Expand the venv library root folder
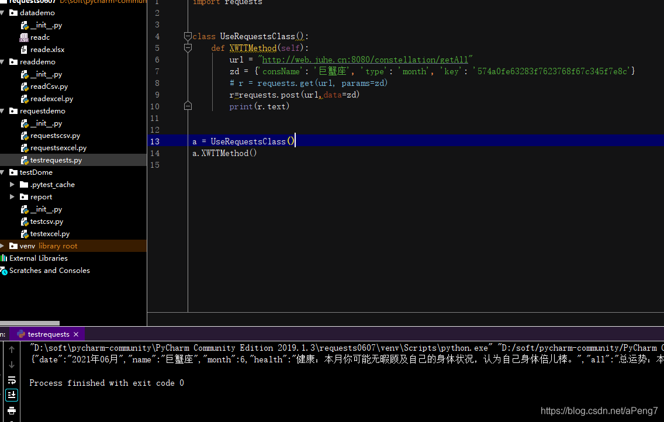 click(x=2, y=246)
